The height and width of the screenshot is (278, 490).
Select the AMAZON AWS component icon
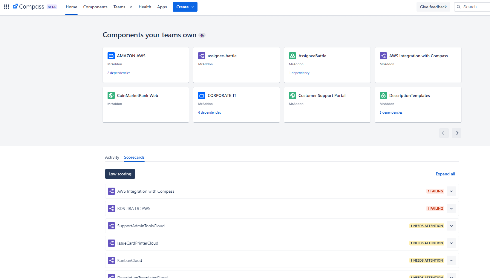tap(111, 56)
